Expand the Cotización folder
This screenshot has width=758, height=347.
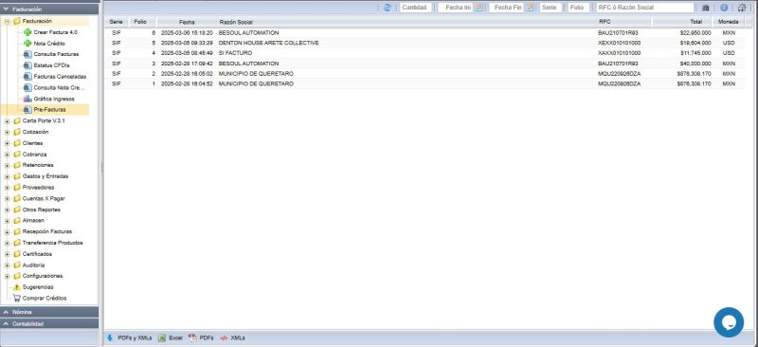[x=8, y=132]
